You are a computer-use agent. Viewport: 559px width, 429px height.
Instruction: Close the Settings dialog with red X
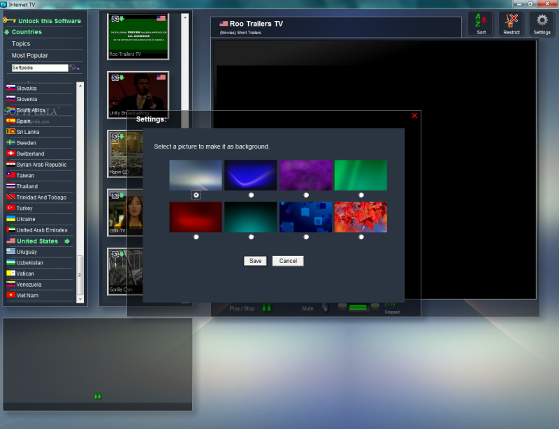coord(414,115)
